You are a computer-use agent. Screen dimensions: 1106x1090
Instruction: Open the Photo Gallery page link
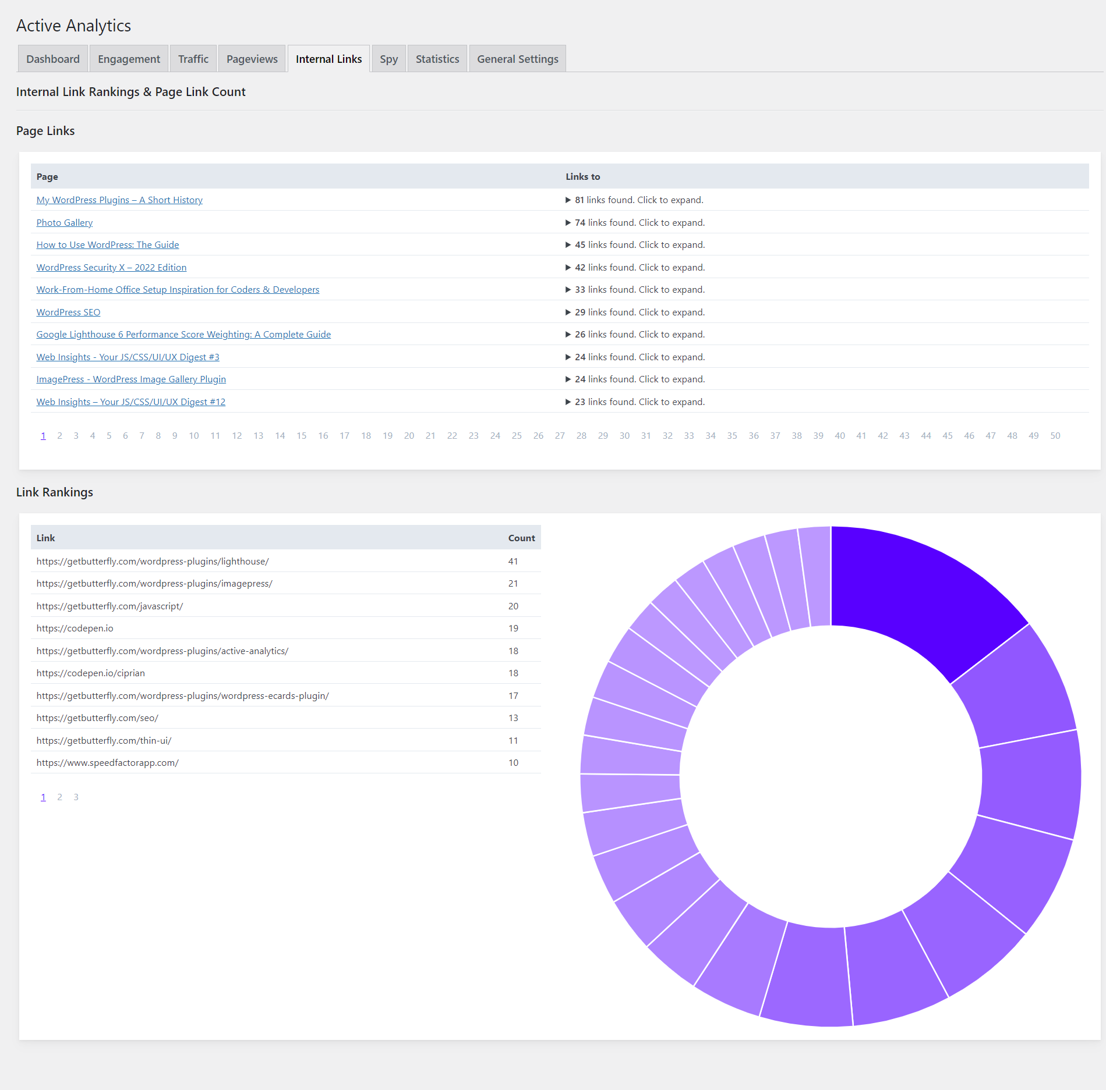65,222
